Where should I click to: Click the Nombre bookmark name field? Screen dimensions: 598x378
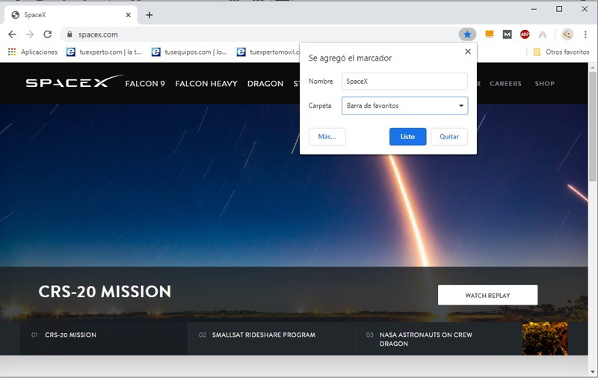pyautogui.click(x=404, y=81)
